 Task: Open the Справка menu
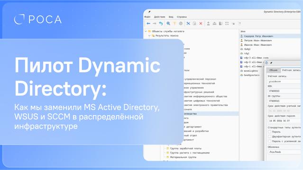click(x=182, y=17)
